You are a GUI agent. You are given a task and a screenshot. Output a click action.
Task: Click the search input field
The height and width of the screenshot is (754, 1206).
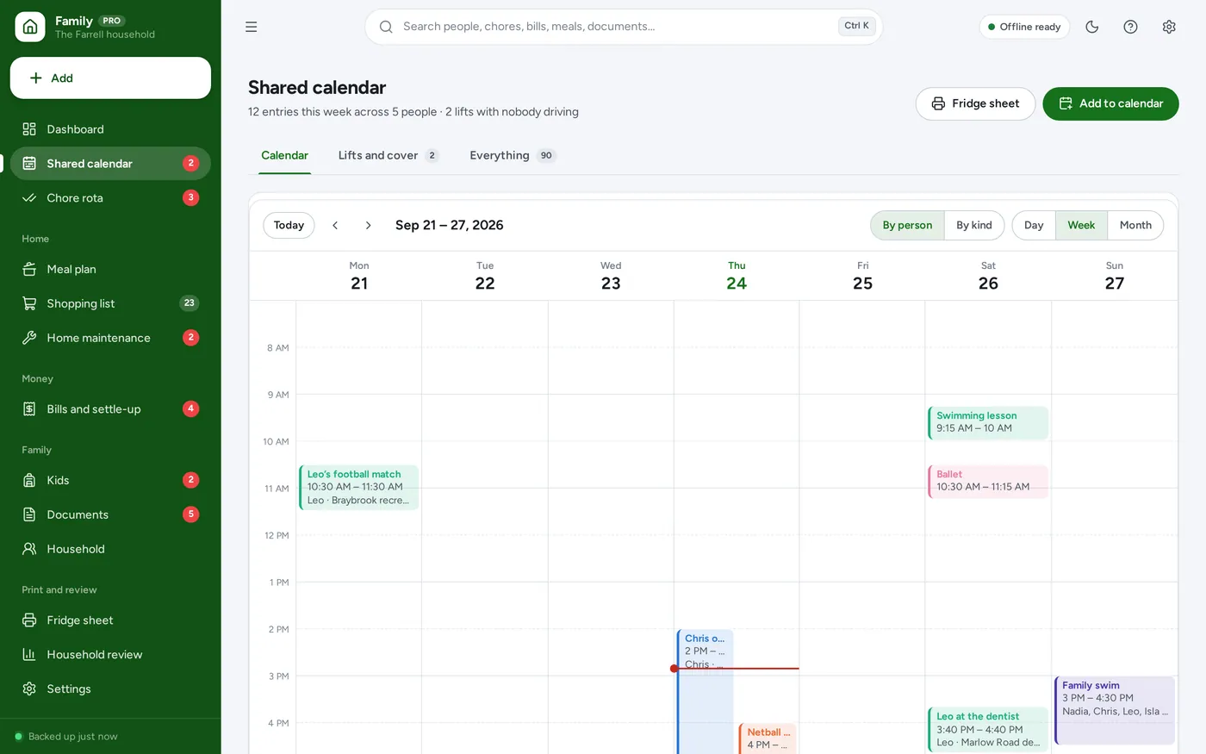tap(624, 27)
